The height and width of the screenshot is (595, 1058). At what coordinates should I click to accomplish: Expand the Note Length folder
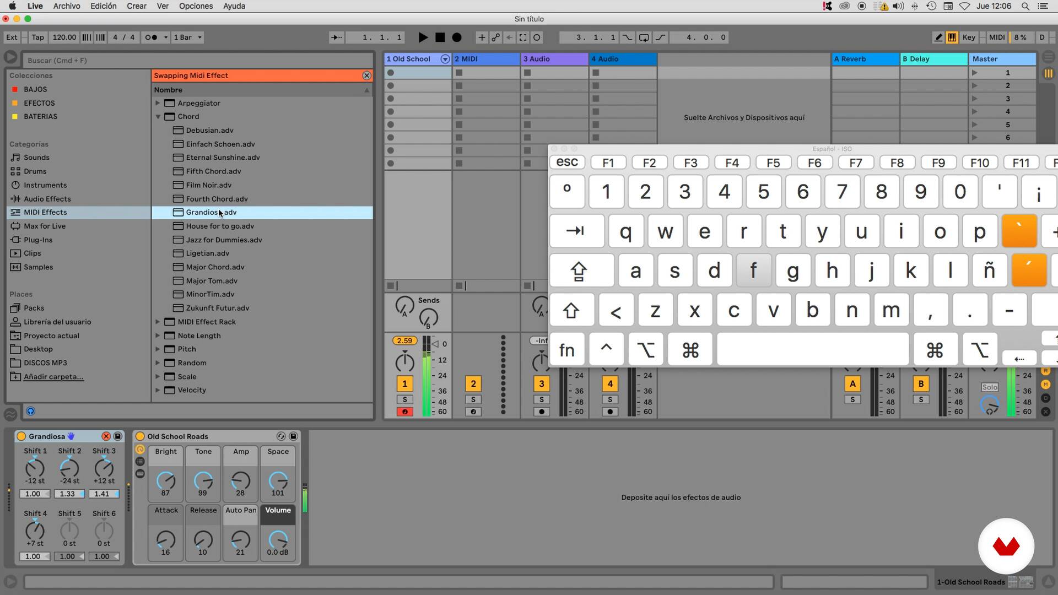click(158, 336)
